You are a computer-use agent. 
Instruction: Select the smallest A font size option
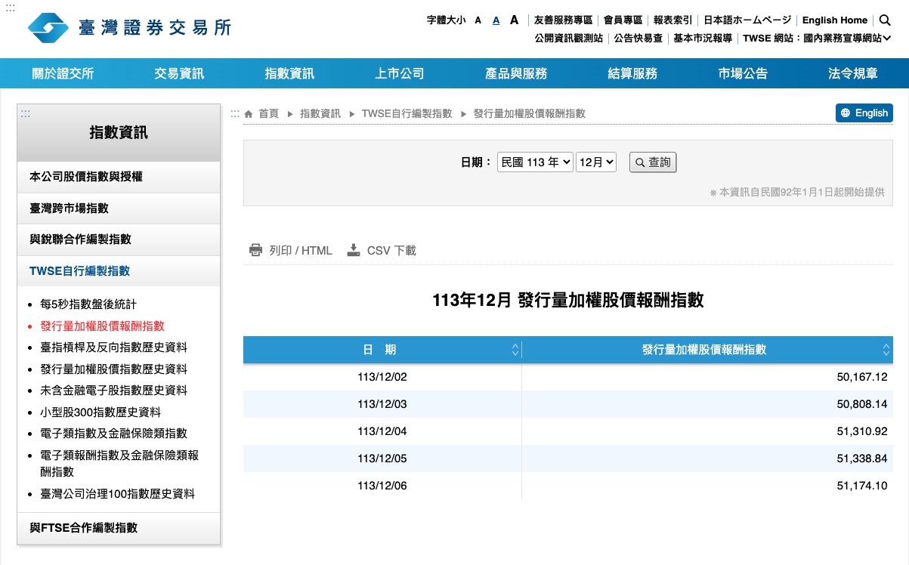tap(477, 20)
